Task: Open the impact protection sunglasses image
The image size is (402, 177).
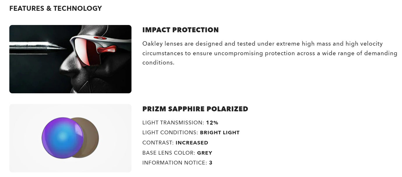Action: [70, 59]
